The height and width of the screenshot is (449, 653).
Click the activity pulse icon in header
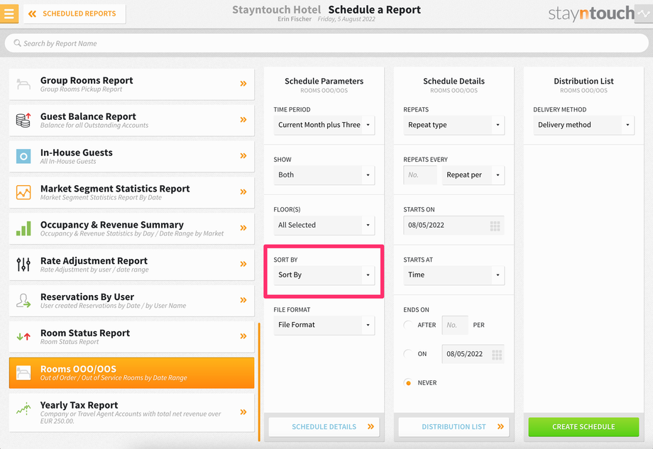click(x=644, y=13)
